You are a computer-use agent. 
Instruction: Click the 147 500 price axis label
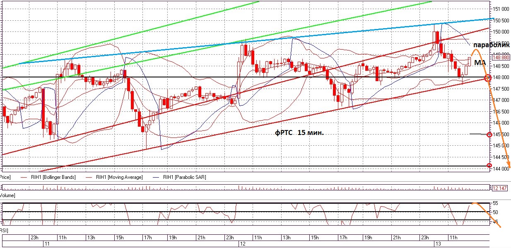(x=501, y=89)
